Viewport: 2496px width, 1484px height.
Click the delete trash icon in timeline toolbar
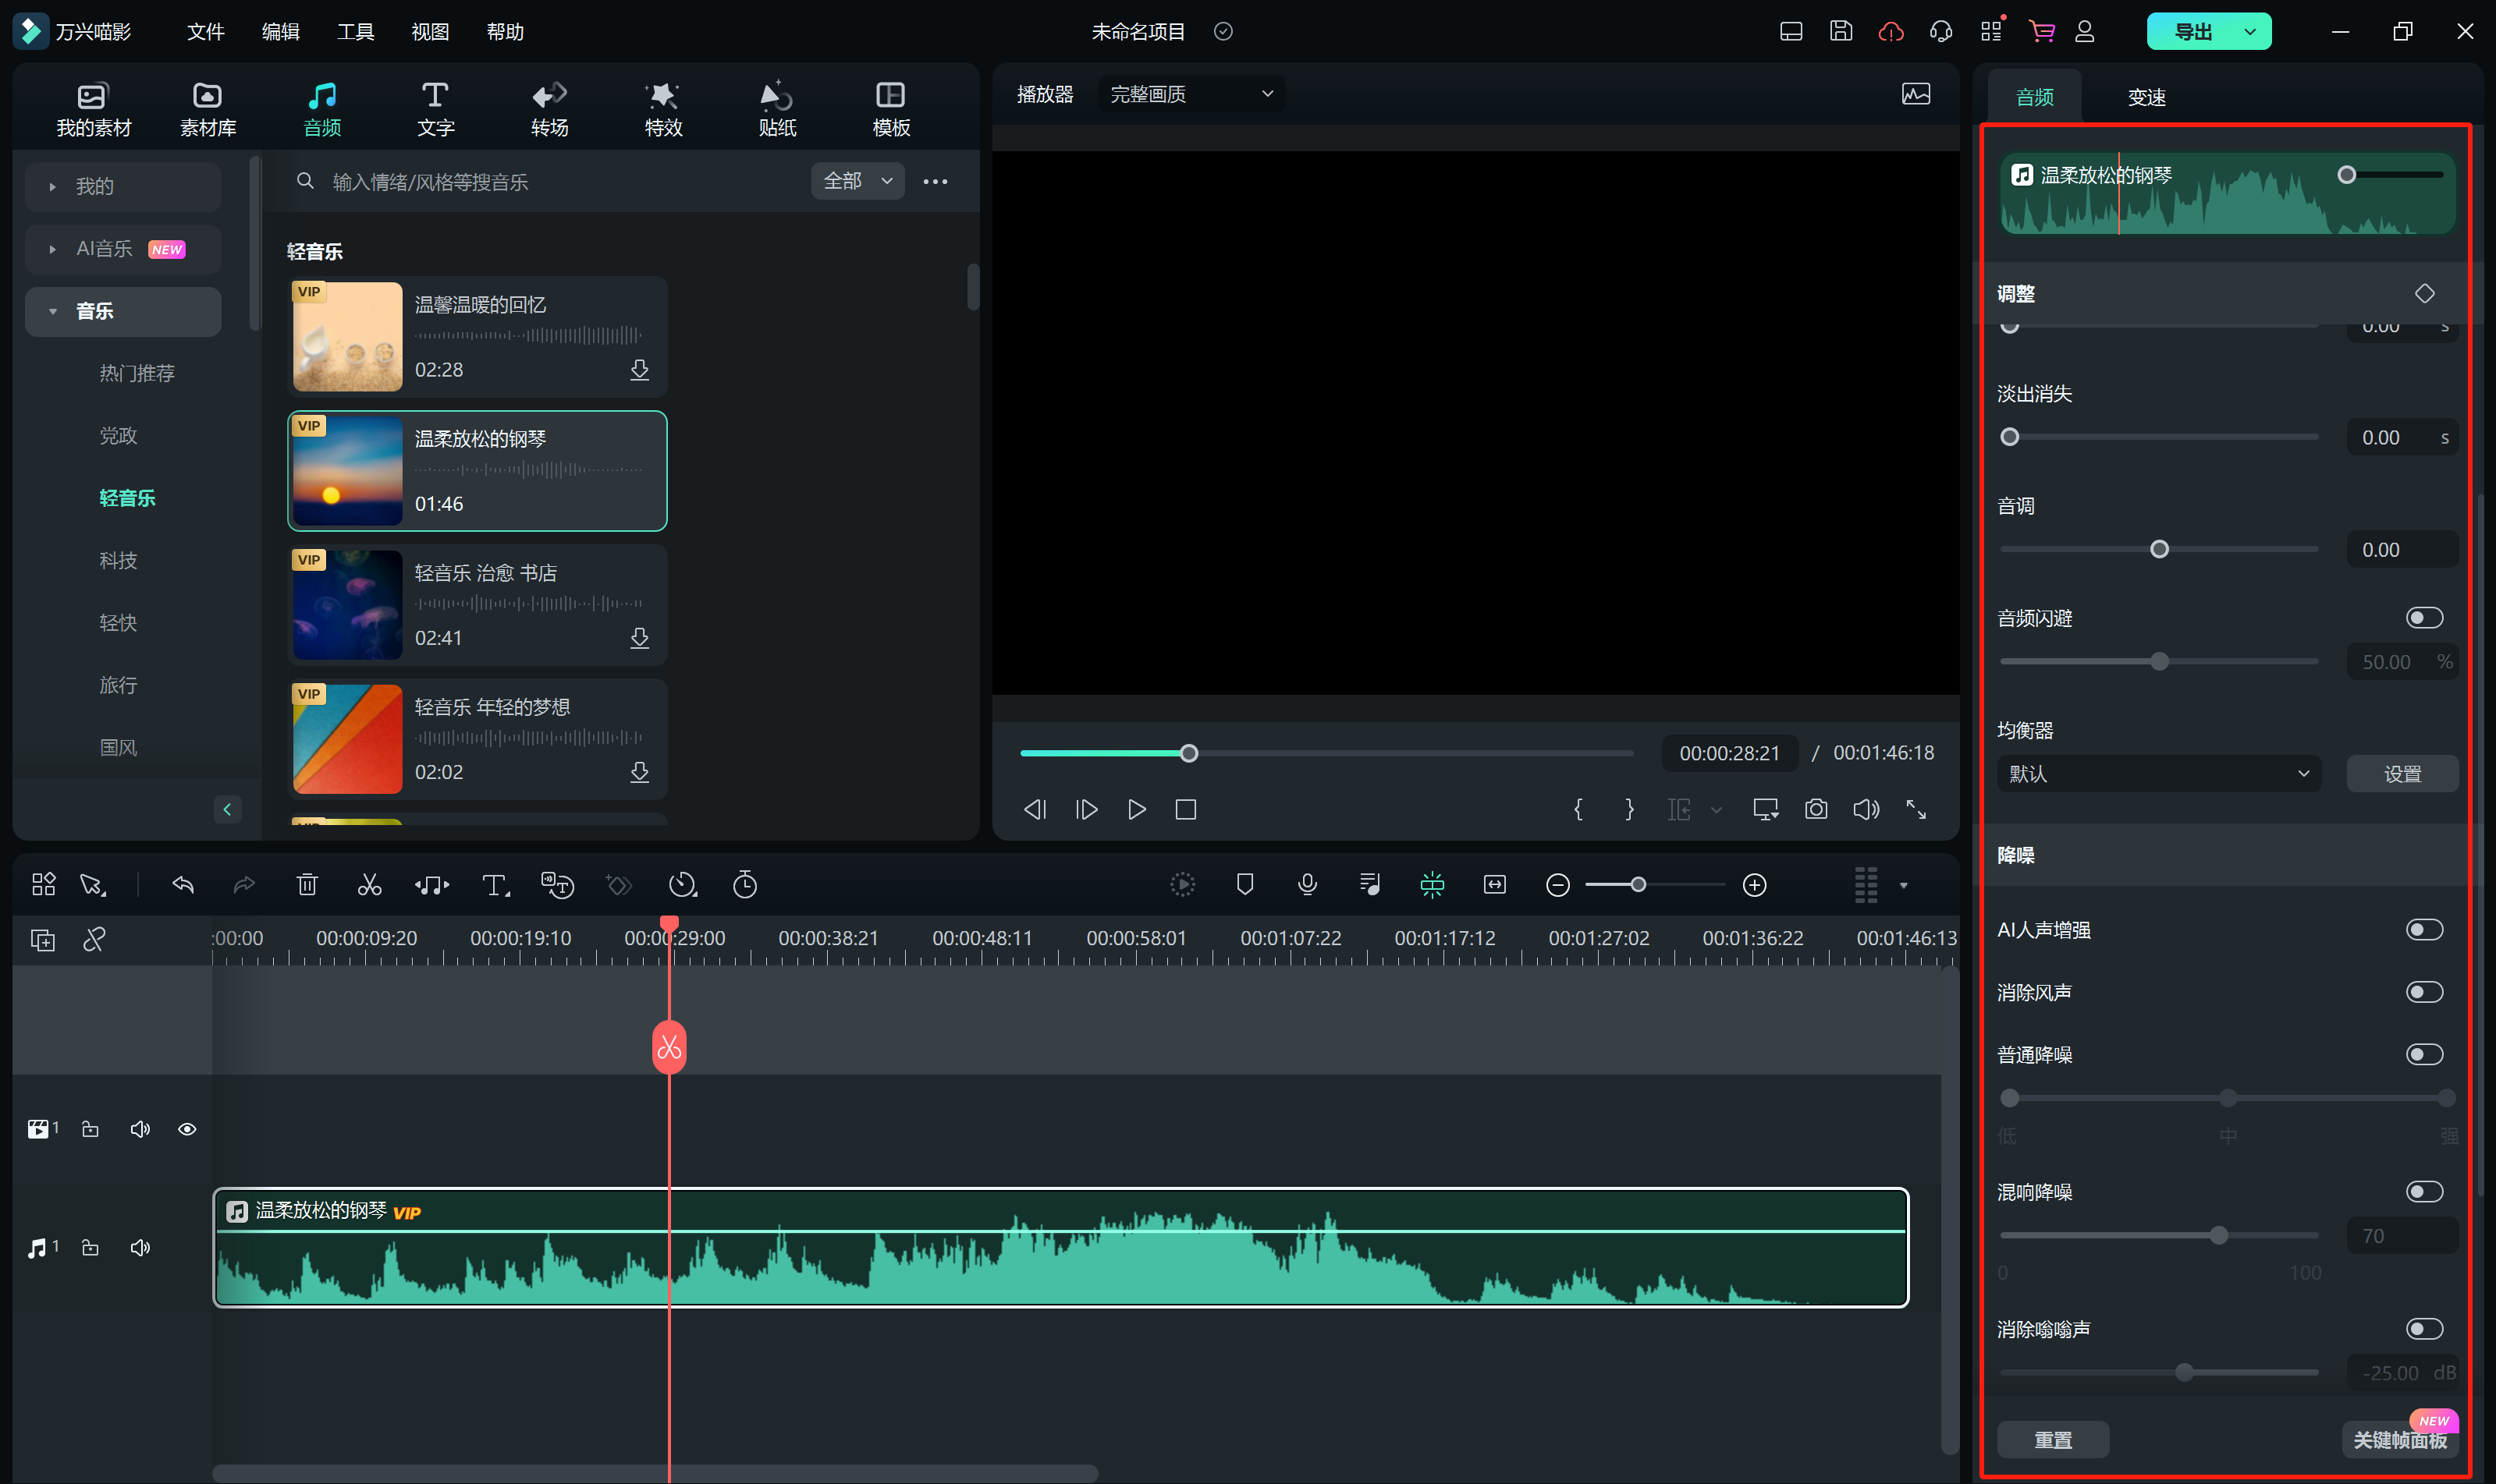point(307,885)
